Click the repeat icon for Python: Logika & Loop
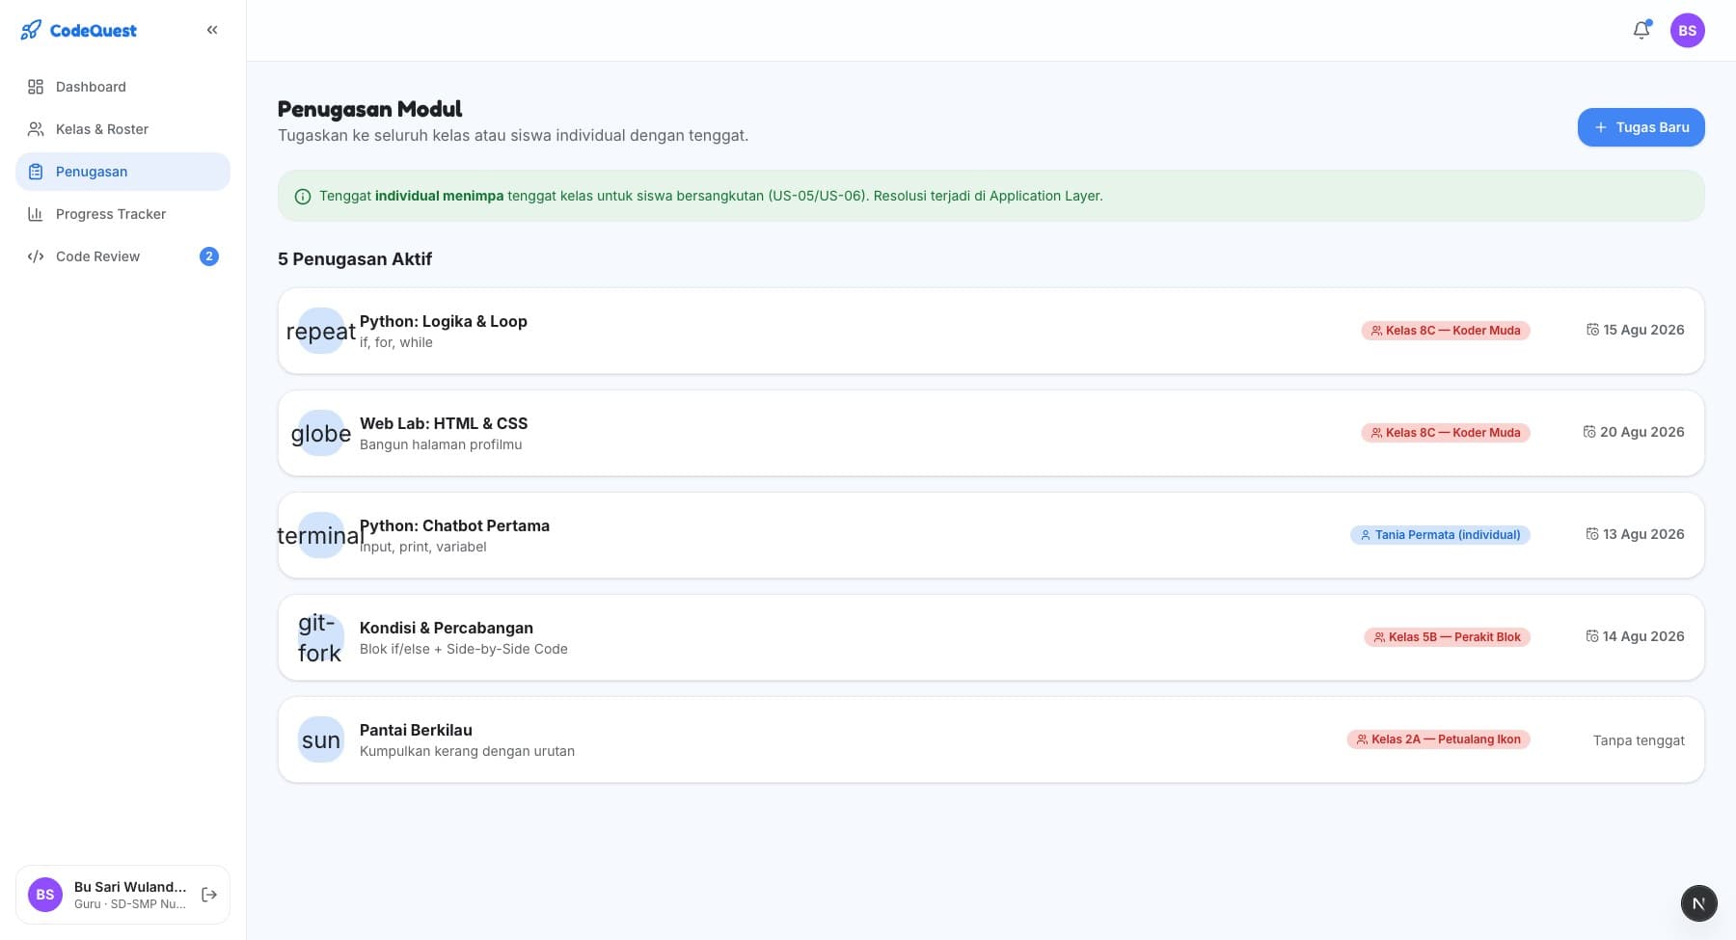This screenshot has width=1736, height=940. [x=321, y=331]
